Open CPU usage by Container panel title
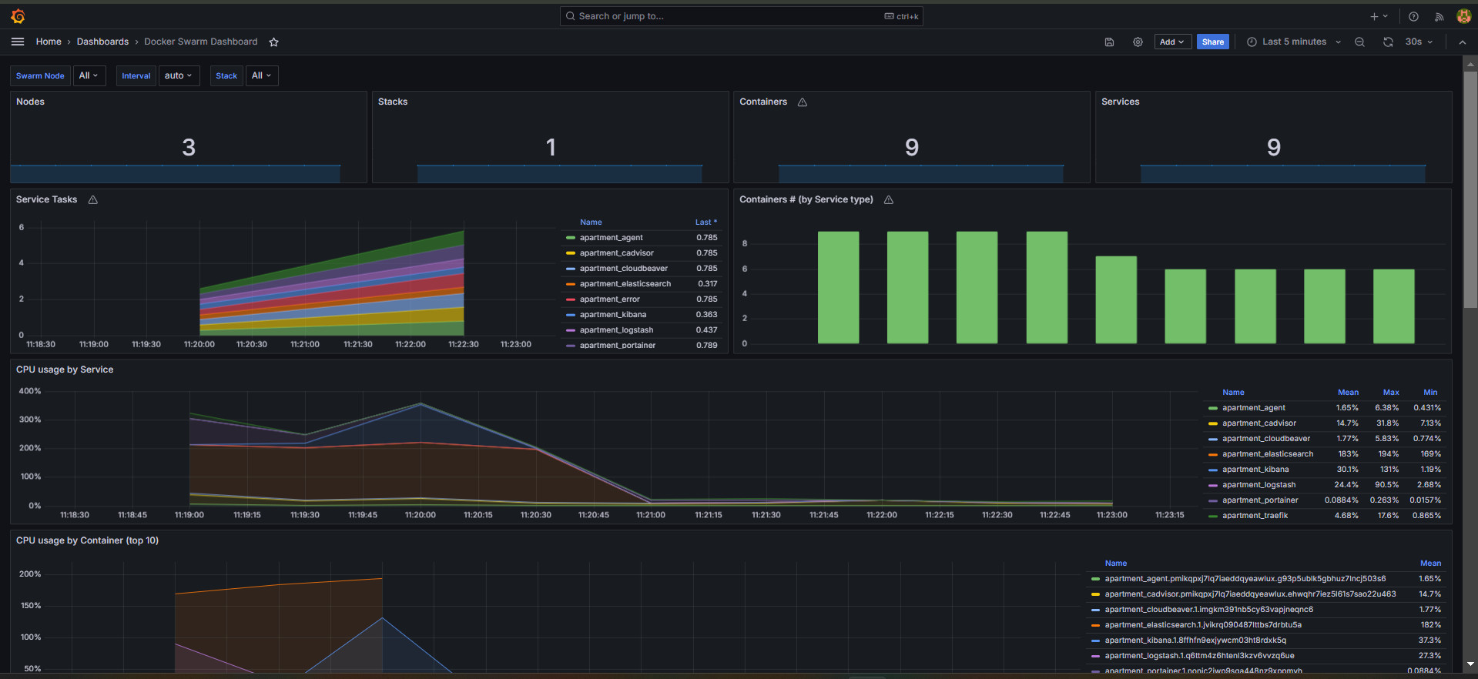Screen dimensions: 1478x679 (x=87, y=540)
